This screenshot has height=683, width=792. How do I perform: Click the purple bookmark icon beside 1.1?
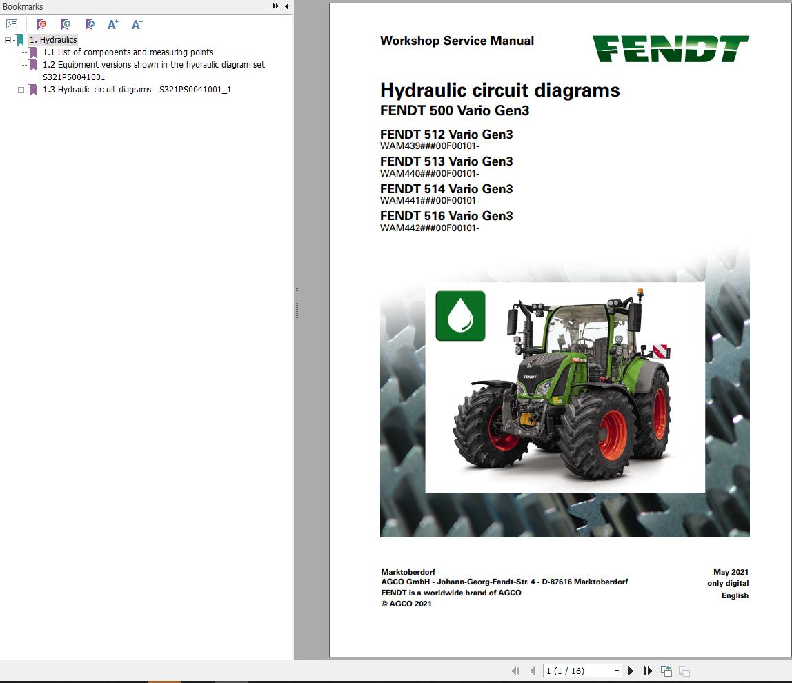[33, 52]
